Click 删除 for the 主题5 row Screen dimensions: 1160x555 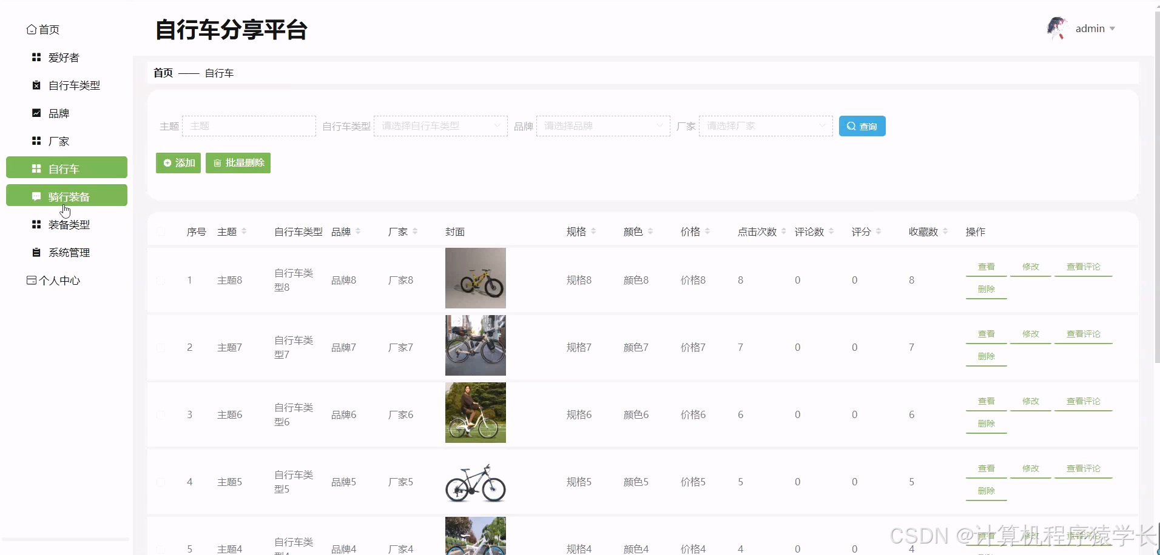coord(986,491)
